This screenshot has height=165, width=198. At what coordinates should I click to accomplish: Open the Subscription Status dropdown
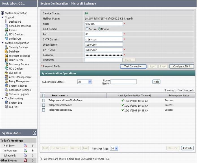click(x=84, y=82)
